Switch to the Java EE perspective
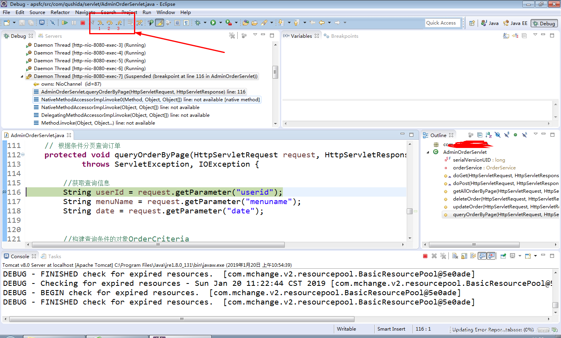This screenshot has width=561, height=338. point(515,23)
